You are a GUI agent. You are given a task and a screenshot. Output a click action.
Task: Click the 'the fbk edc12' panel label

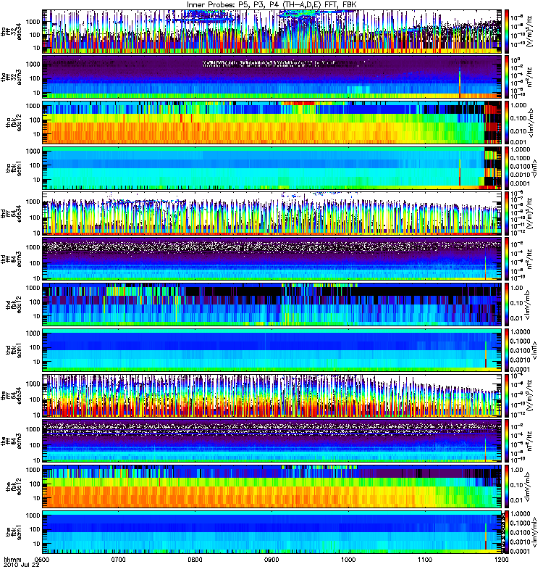[x=14, y=486]
